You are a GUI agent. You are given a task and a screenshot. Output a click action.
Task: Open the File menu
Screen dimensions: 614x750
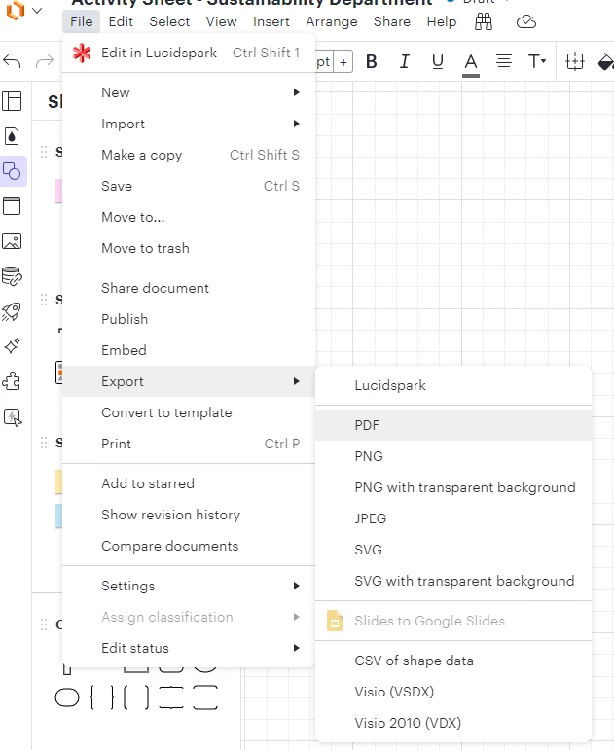81,21
